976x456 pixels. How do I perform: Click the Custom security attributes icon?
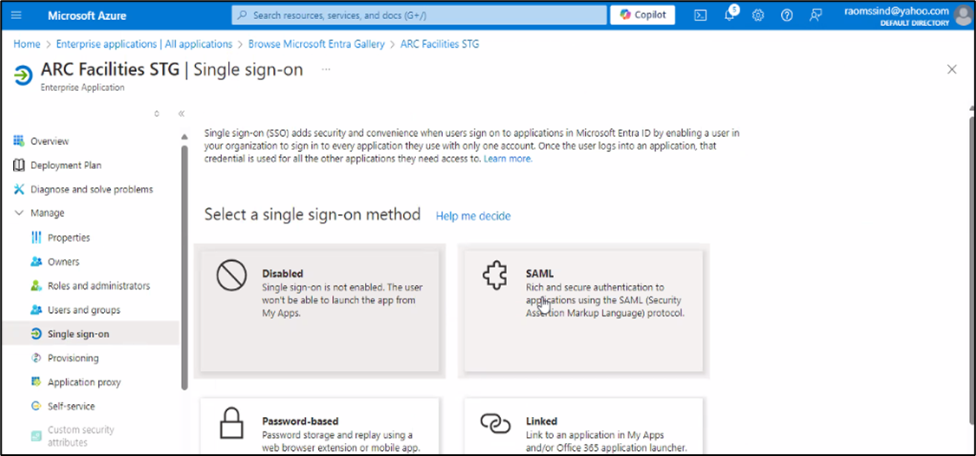(36, 434)
